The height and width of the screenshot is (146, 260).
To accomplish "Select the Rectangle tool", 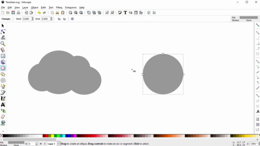I will tap(3, 56).
